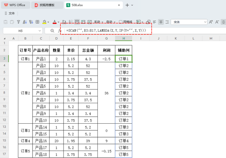Image resolution: width=226 pixels, height=158 pixels.
Task: Select the merged 订单2 cell in column B
Action: pos(25,93)
